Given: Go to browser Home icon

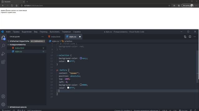Looking at the screenshot, I should 16,6.
